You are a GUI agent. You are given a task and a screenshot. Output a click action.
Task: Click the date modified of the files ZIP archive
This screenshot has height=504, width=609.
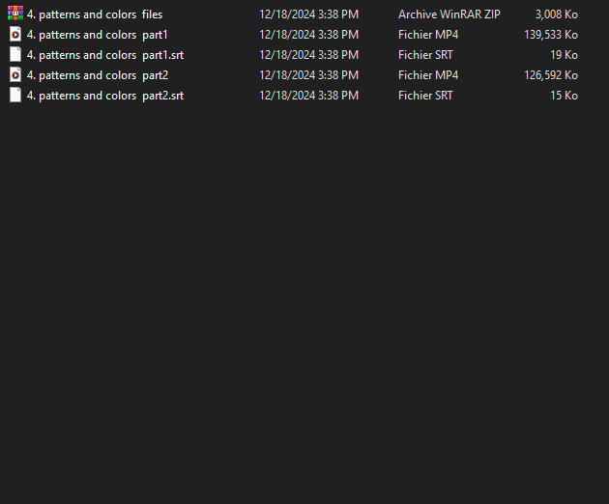[308, 14]
